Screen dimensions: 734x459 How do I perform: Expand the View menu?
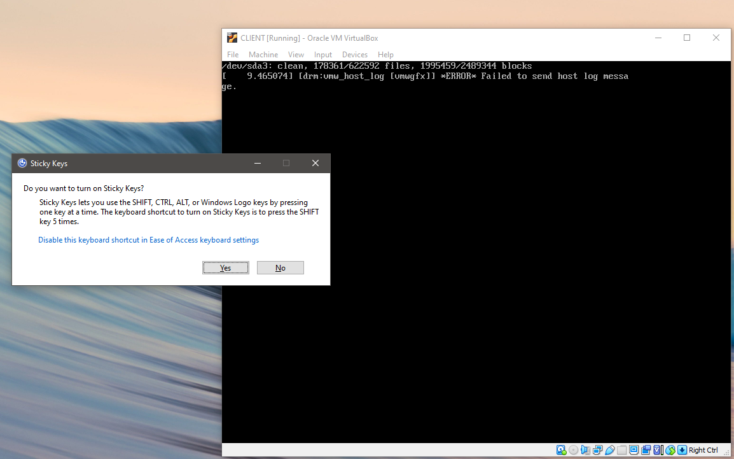[296, 55]
